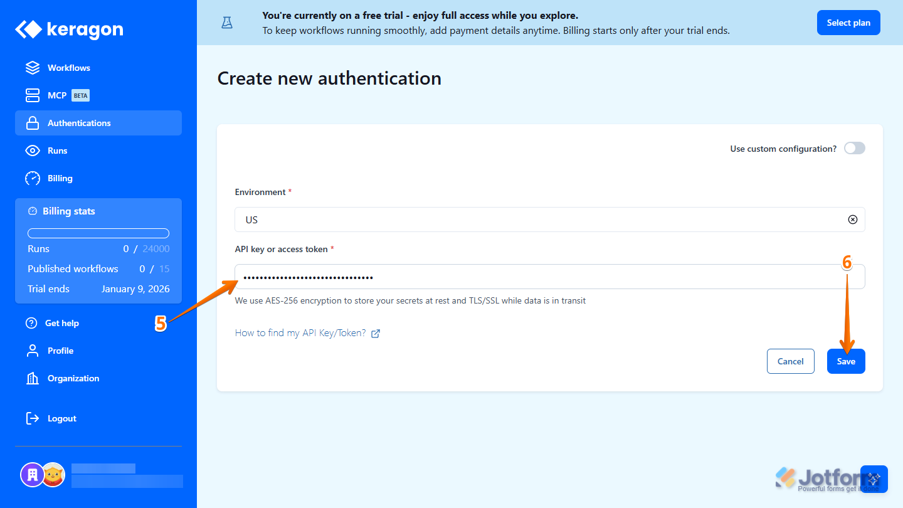Open the Environment selection field
The image size is (903, 508).
point(502,220)
